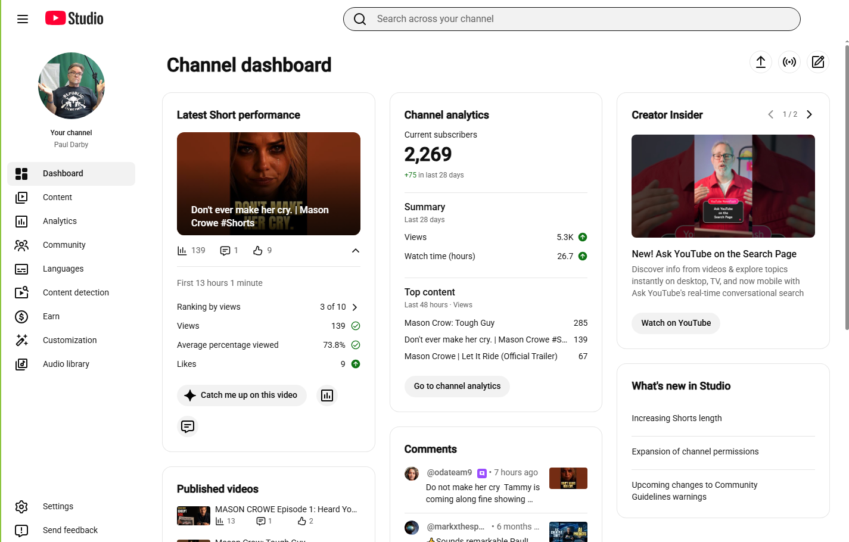Open MASON CROWE Episode 1 published video

(269, 516)
